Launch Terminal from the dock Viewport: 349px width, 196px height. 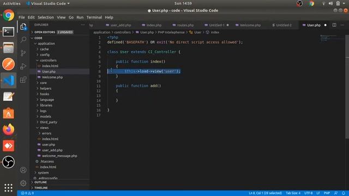pyautogui.click(x=9, y=32)
